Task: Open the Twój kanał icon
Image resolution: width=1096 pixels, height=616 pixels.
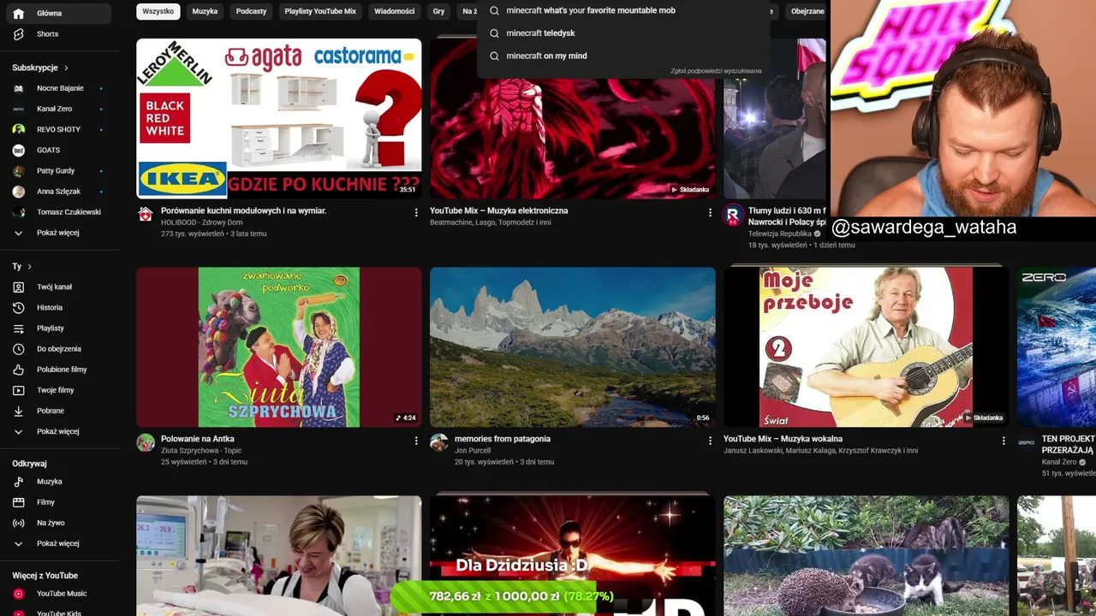Action: (x=18, y=287)
